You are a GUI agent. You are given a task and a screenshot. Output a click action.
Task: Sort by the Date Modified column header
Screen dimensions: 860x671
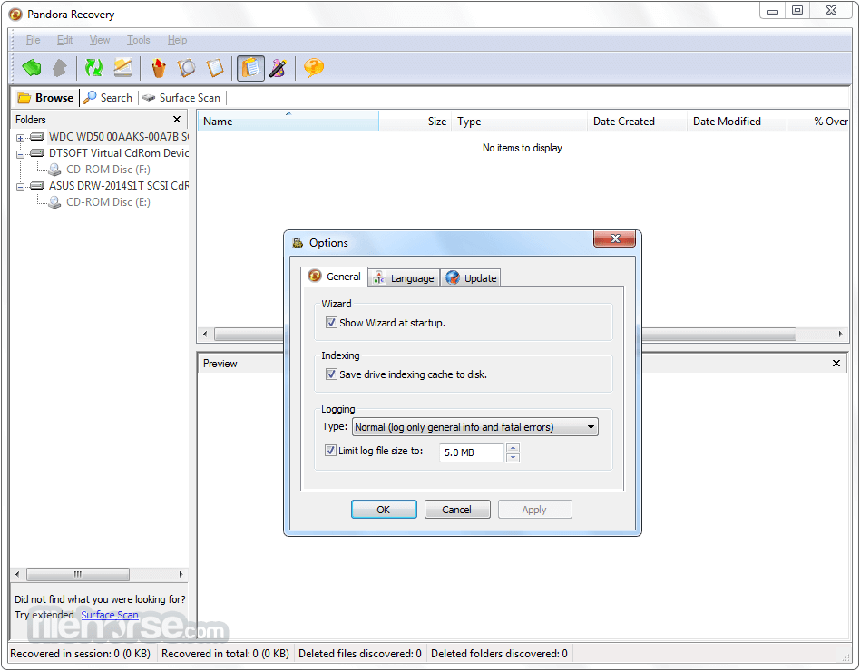click(737, 122)
